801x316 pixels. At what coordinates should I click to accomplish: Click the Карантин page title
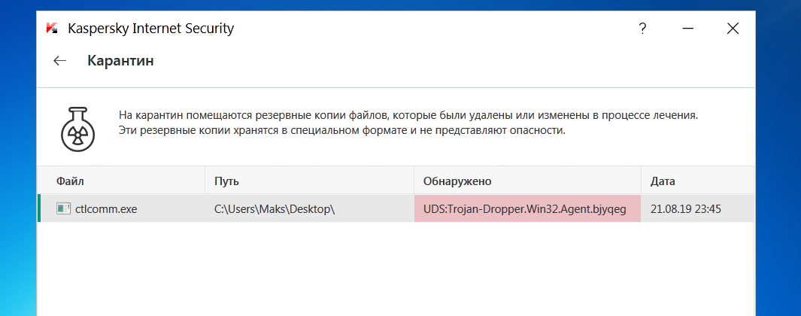tap(120, 61)
